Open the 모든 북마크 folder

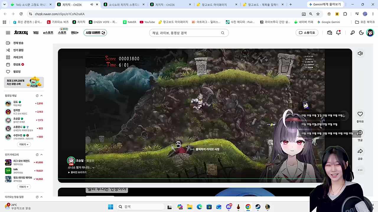[x=365, y=22]
